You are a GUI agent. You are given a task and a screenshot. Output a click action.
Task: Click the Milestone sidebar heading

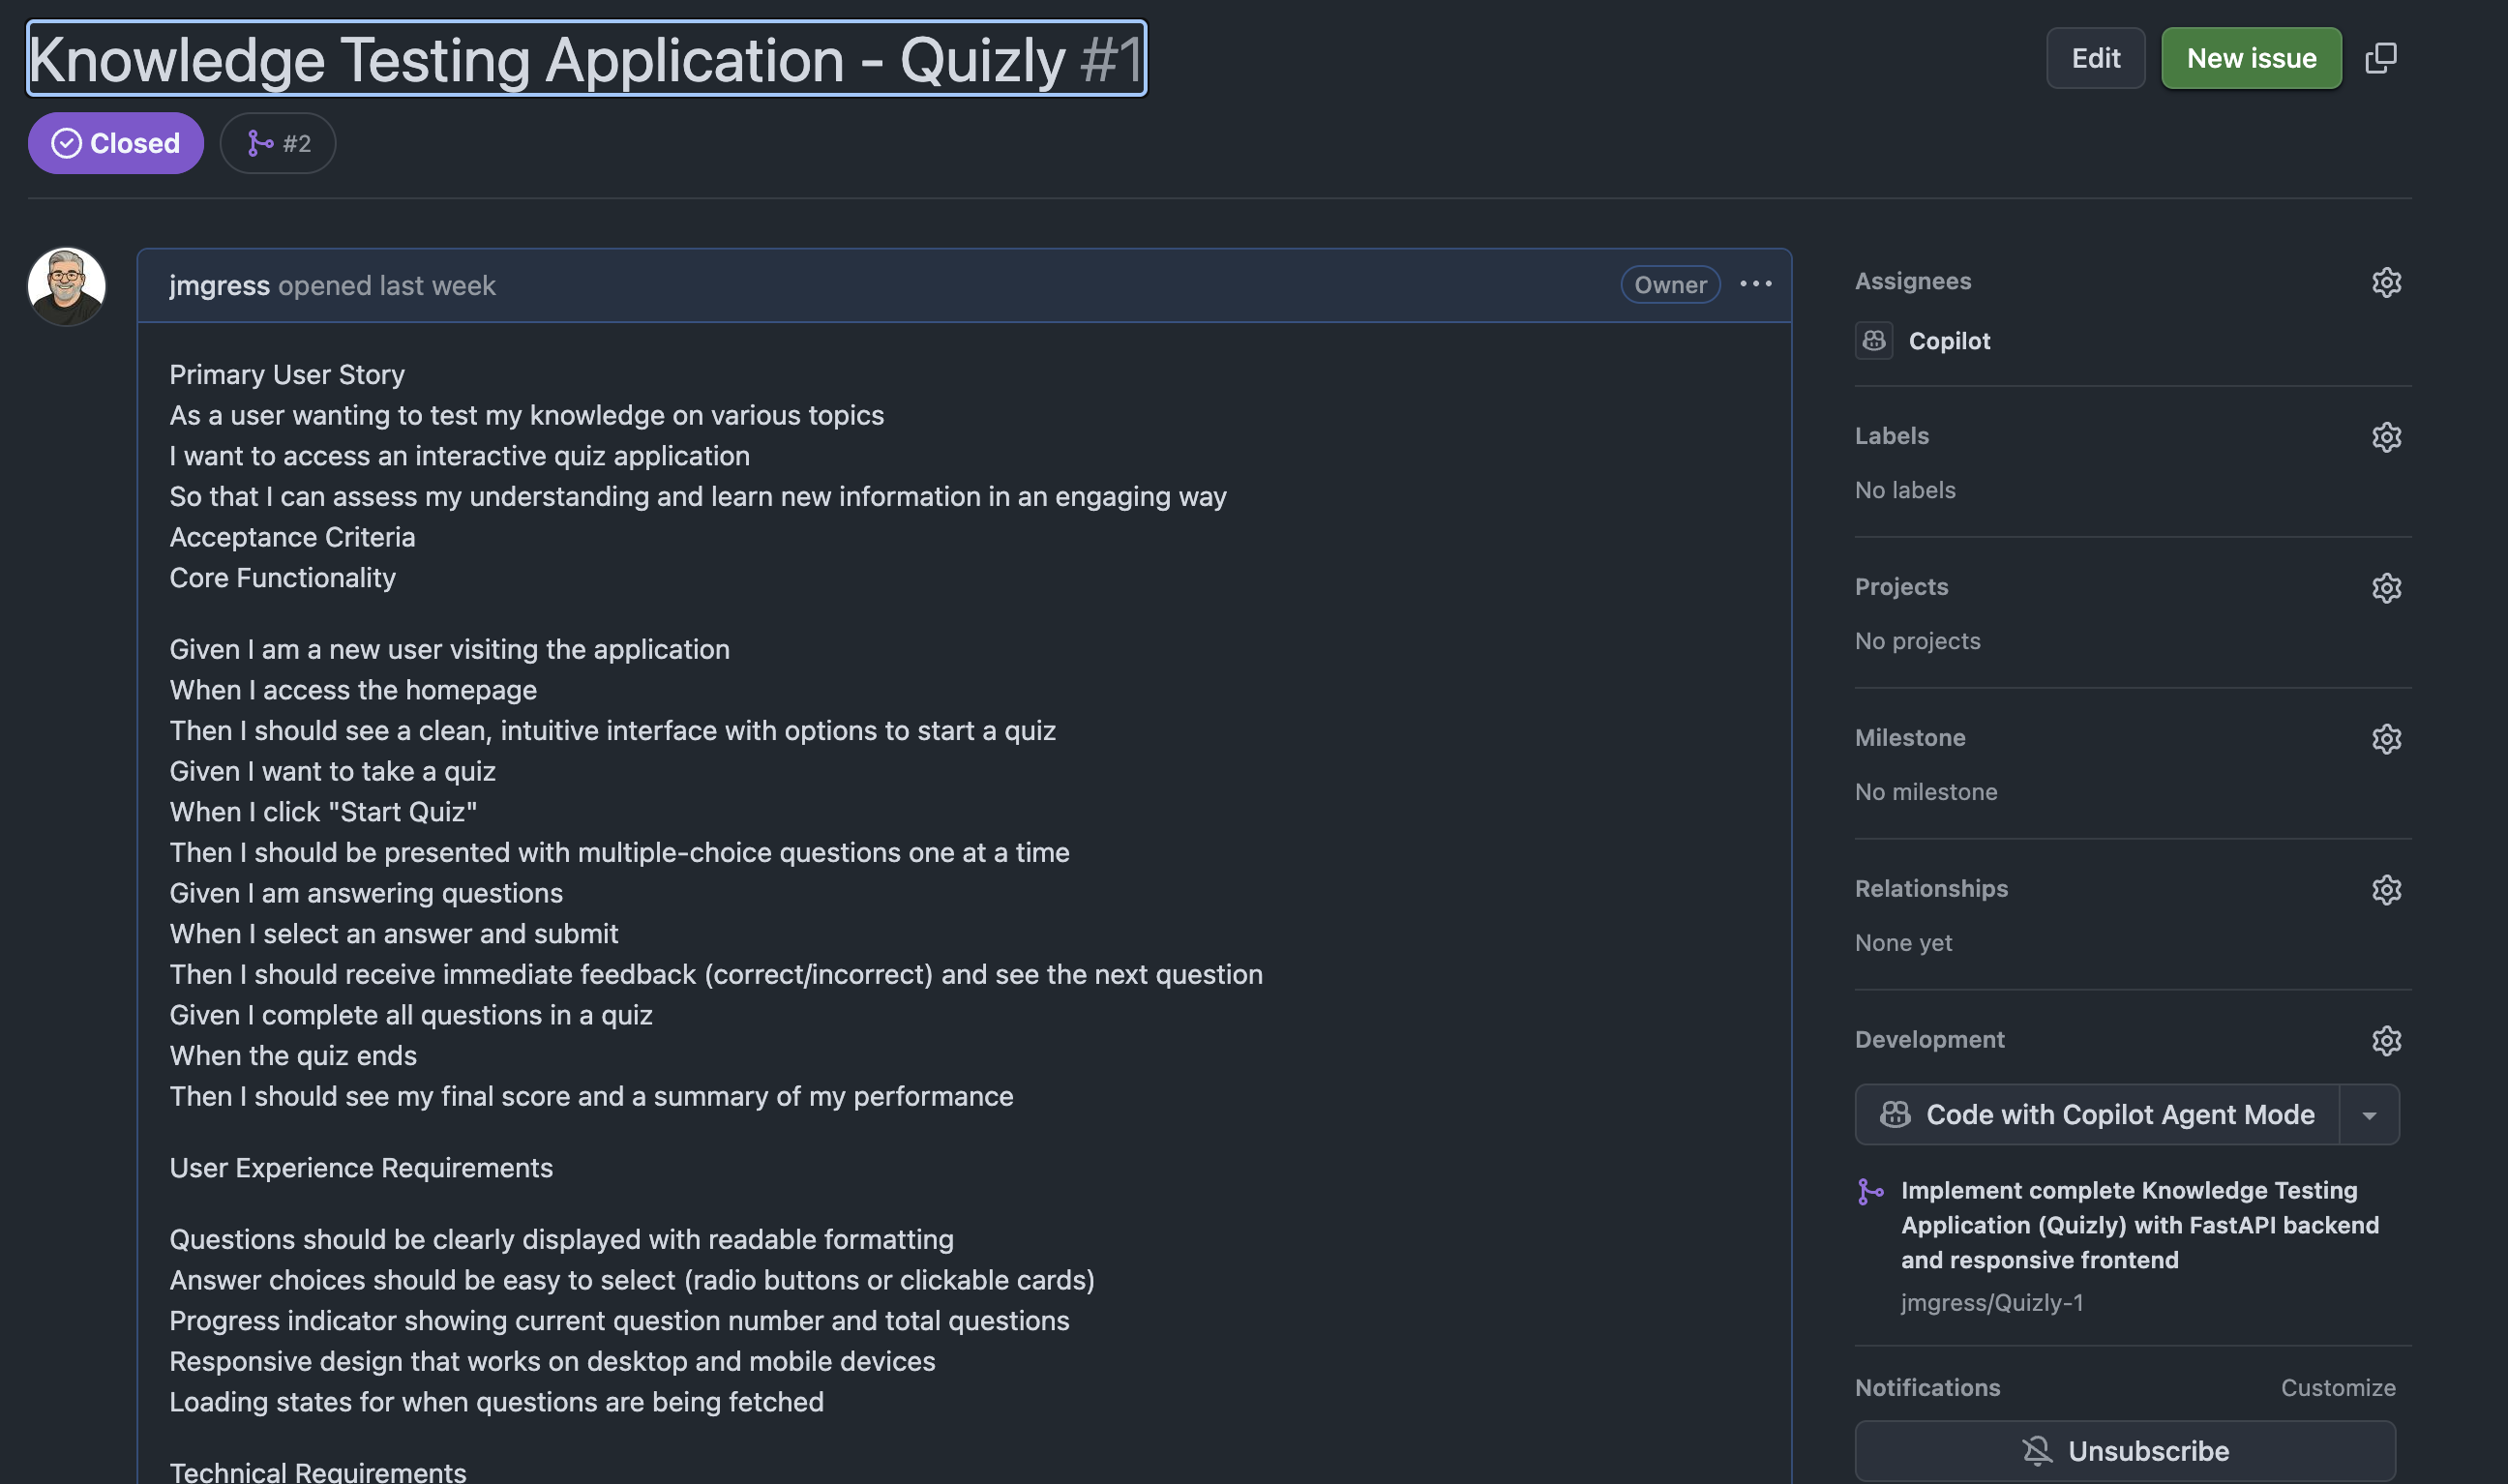pos(1910,738)
